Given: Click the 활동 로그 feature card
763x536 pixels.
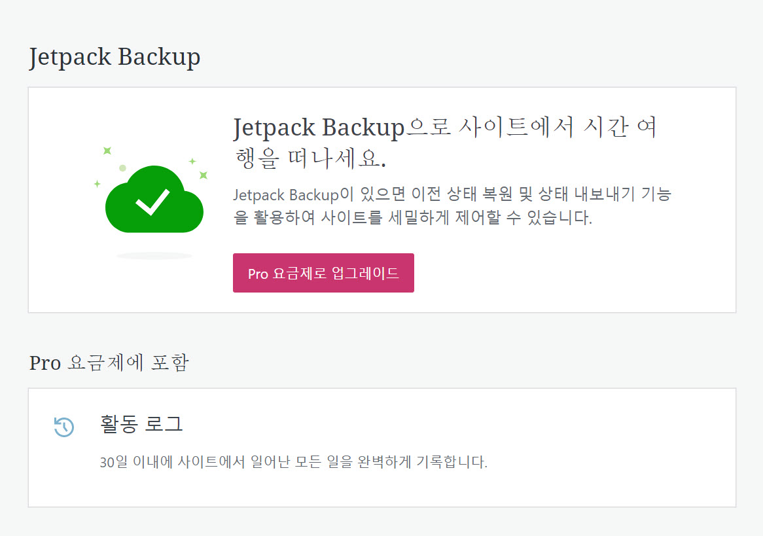Looking at the screenshot, I should (381, 448).
